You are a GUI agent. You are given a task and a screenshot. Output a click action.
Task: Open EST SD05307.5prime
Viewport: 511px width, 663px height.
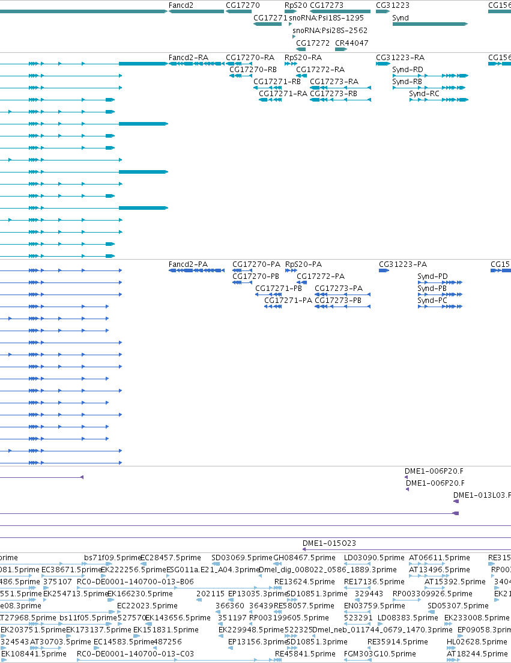(x=458, y=606)
